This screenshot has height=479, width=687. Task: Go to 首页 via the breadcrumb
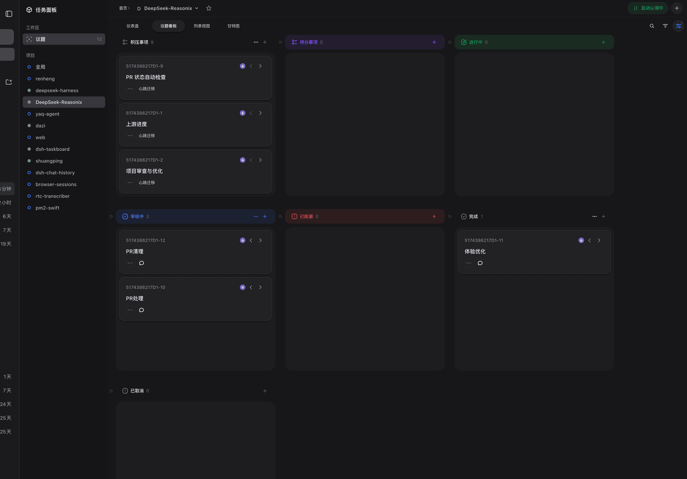pos(123,9)
